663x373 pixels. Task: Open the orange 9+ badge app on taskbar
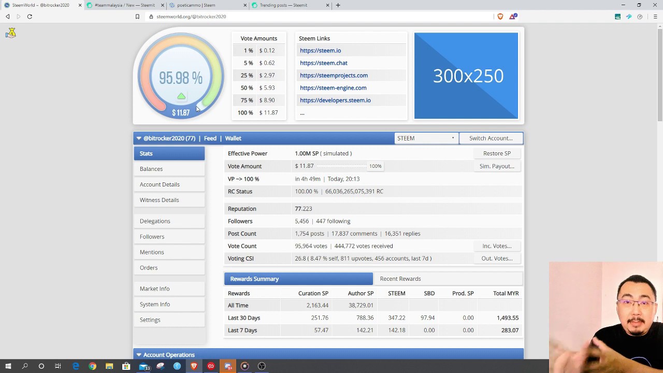click(x=228, y=366)
